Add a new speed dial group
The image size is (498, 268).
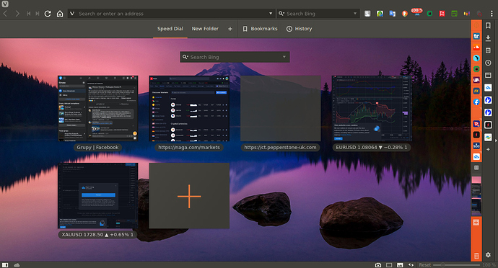click(230, 29)
